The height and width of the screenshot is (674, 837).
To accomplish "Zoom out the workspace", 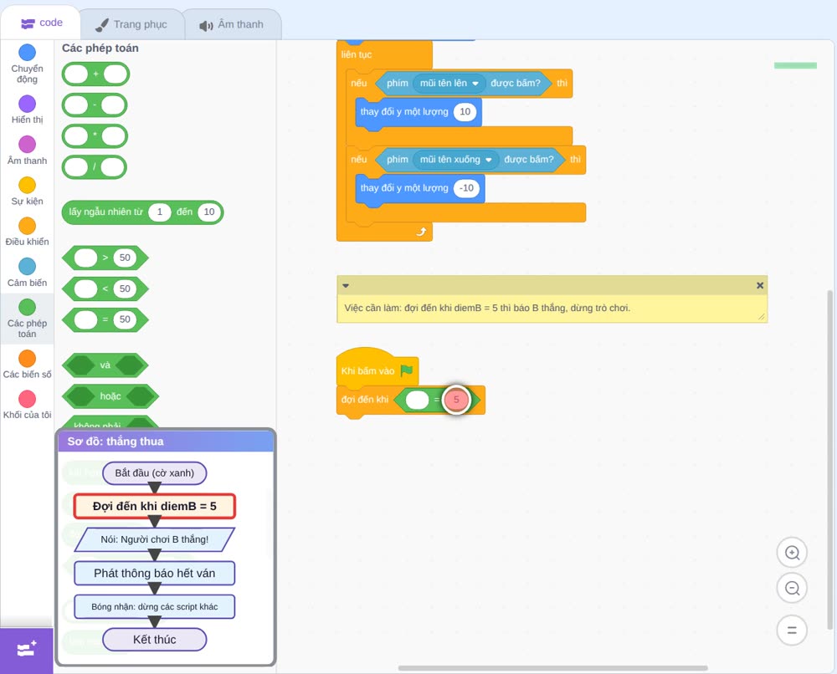I will click(x=792, y=588).
